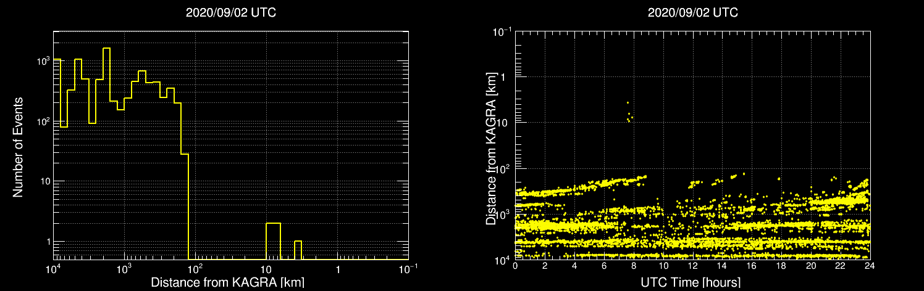Click the 1 tick on histogram x-axis
The height and width of the screenshot is (291, 924).
tap(337, 269)
